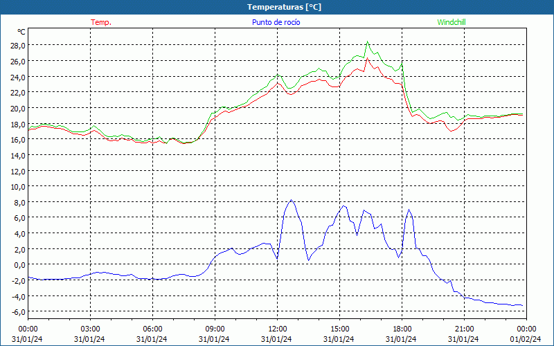The width and height of the screenshot is (554, 346).
Task: Select the blue Punto de rocío legend label
Action: coord(276,22)
